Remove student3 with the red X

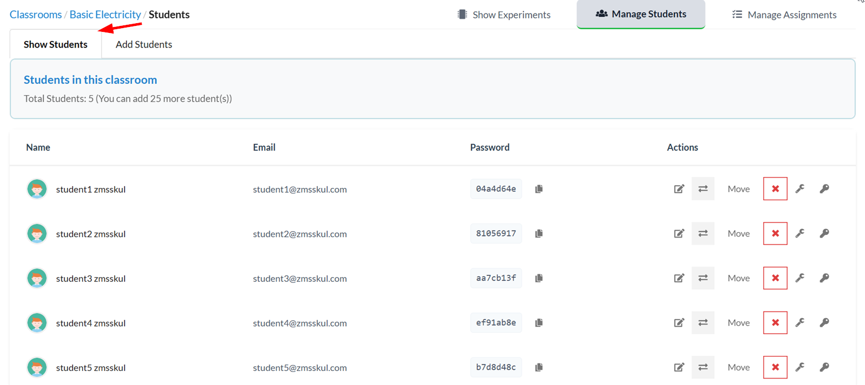[775, 278]
